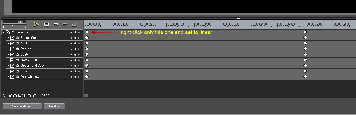
Task: Click the undo arrow in toolbar
Action: click(56, 25)
